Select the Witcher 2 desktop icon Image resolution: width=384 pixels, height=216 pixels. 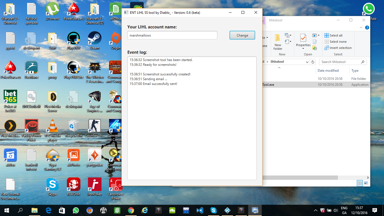(x=94, y=72)
